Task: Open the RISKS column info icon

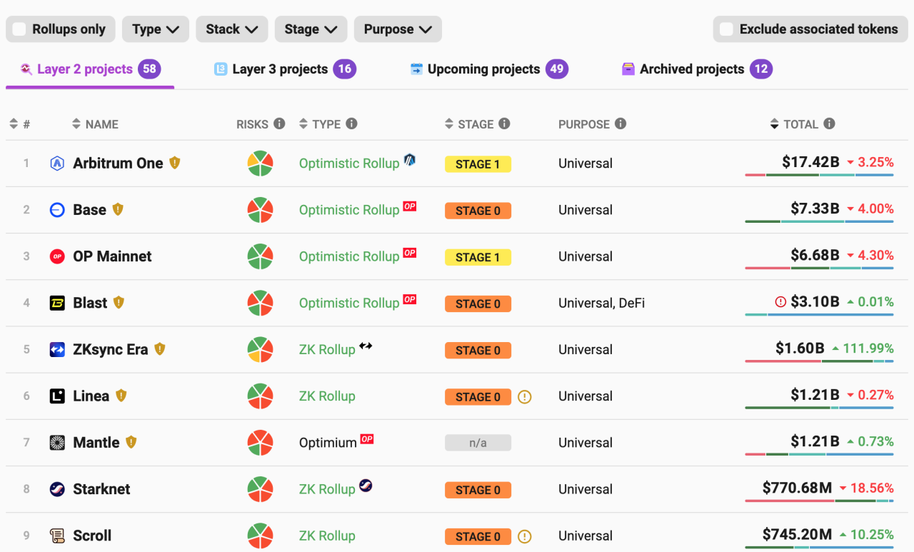Action: pos(279,124)
